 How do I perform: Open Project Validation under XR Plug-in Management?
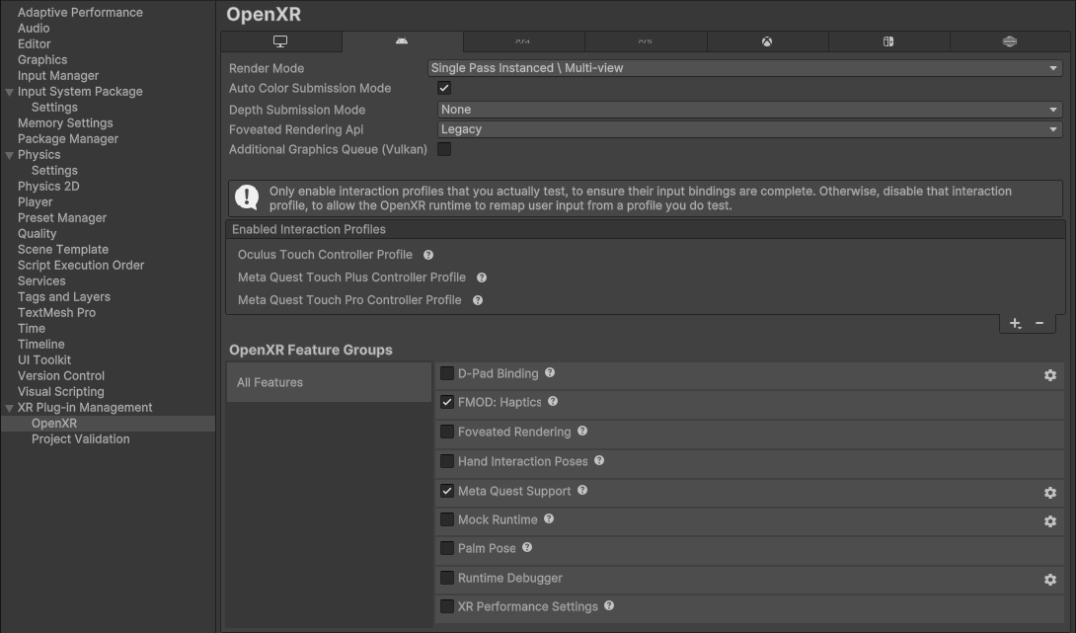click(80, 438)
